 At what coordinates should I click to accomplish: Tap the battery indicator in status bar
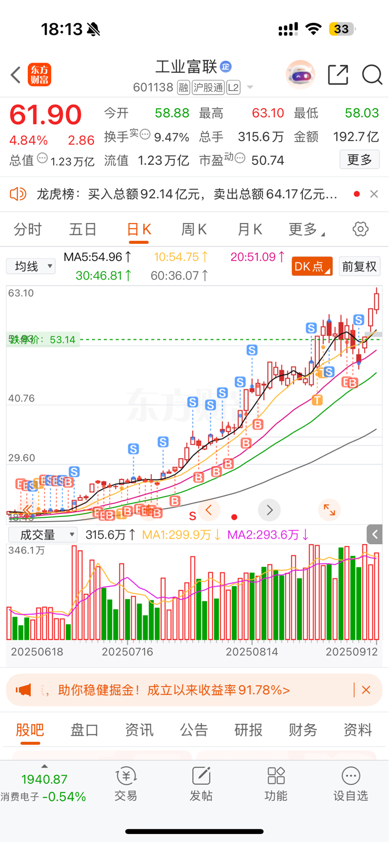[x=342, y=29]
